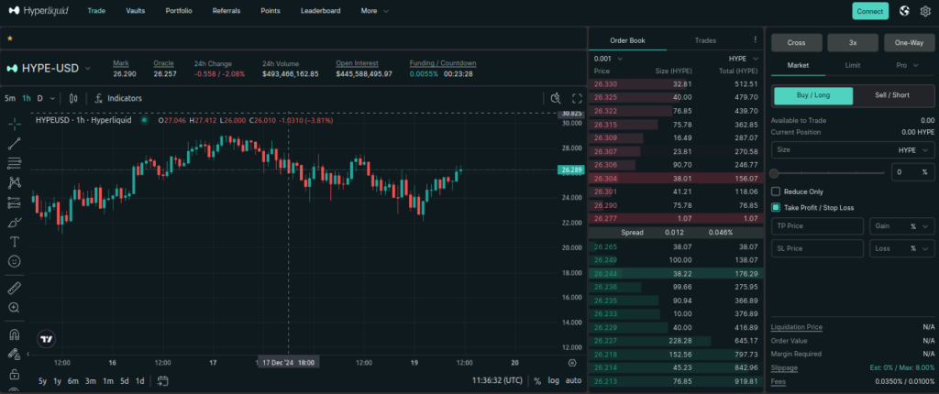Screen dimensions: 939x394
Task: Open the emoji sticker tool
Action: coord(15,262)
